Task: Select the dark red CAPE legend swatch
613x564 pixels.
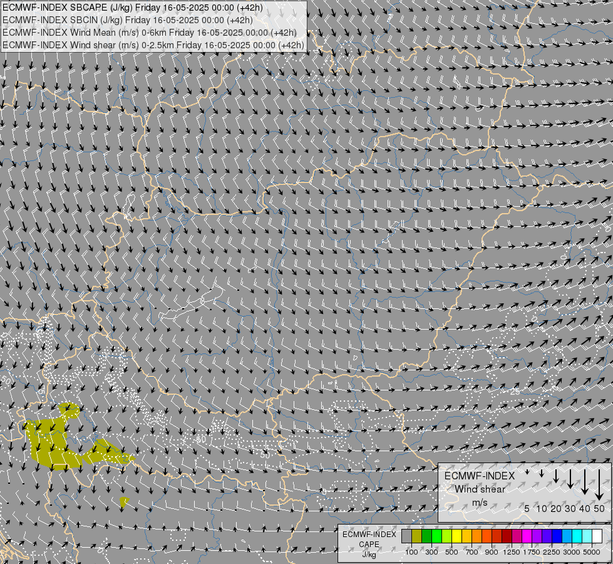Action: (507, 536)
